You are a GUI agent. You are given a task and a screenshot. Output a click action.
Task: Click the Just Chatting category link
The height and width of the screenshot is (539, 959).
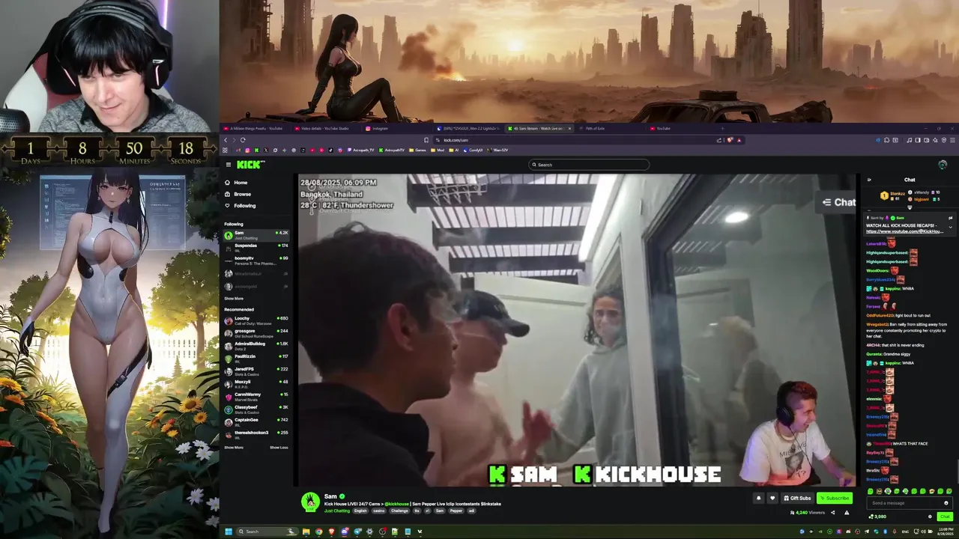tap(337, 511)
